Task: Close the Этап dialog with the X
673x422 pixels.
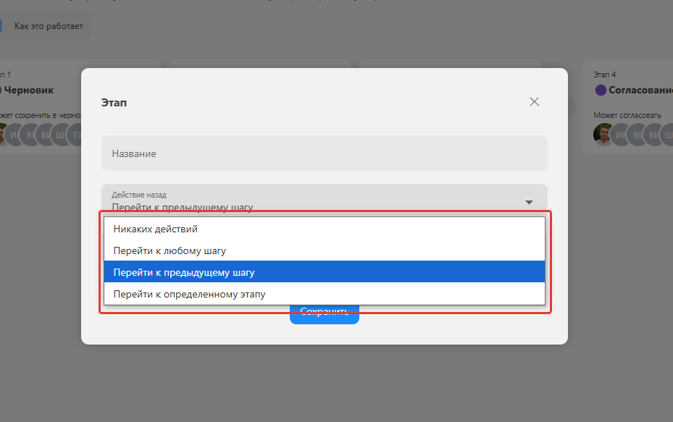Action: (x=535, y=102)
